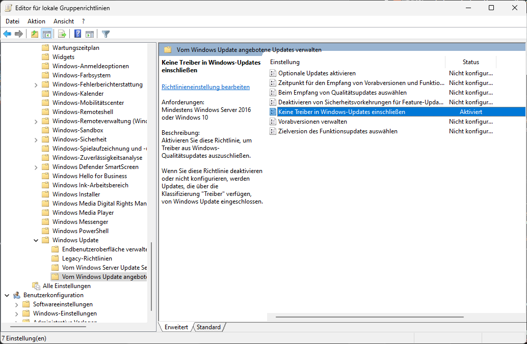The height and width of the screenshot is (344, 527).
Task: Go back using the blue Back arrow
Action: click(7, 34)
